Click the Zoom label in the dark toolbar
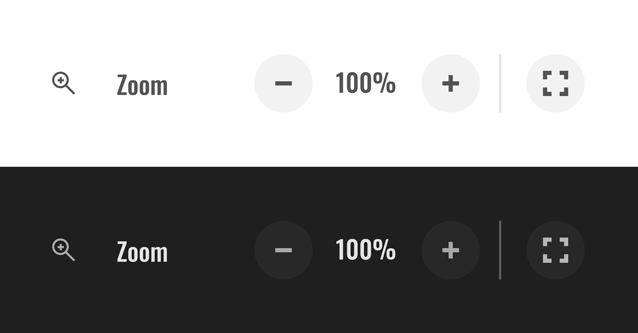 142,252
